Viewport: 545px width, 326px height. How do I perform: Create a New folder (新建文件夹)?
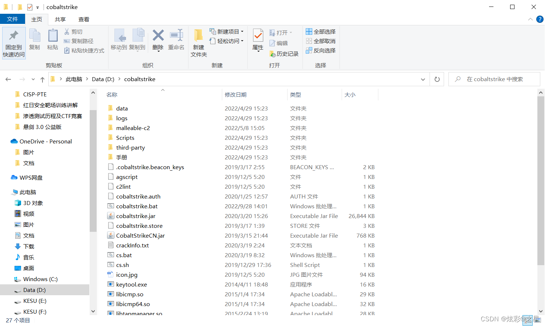[199, 43]
